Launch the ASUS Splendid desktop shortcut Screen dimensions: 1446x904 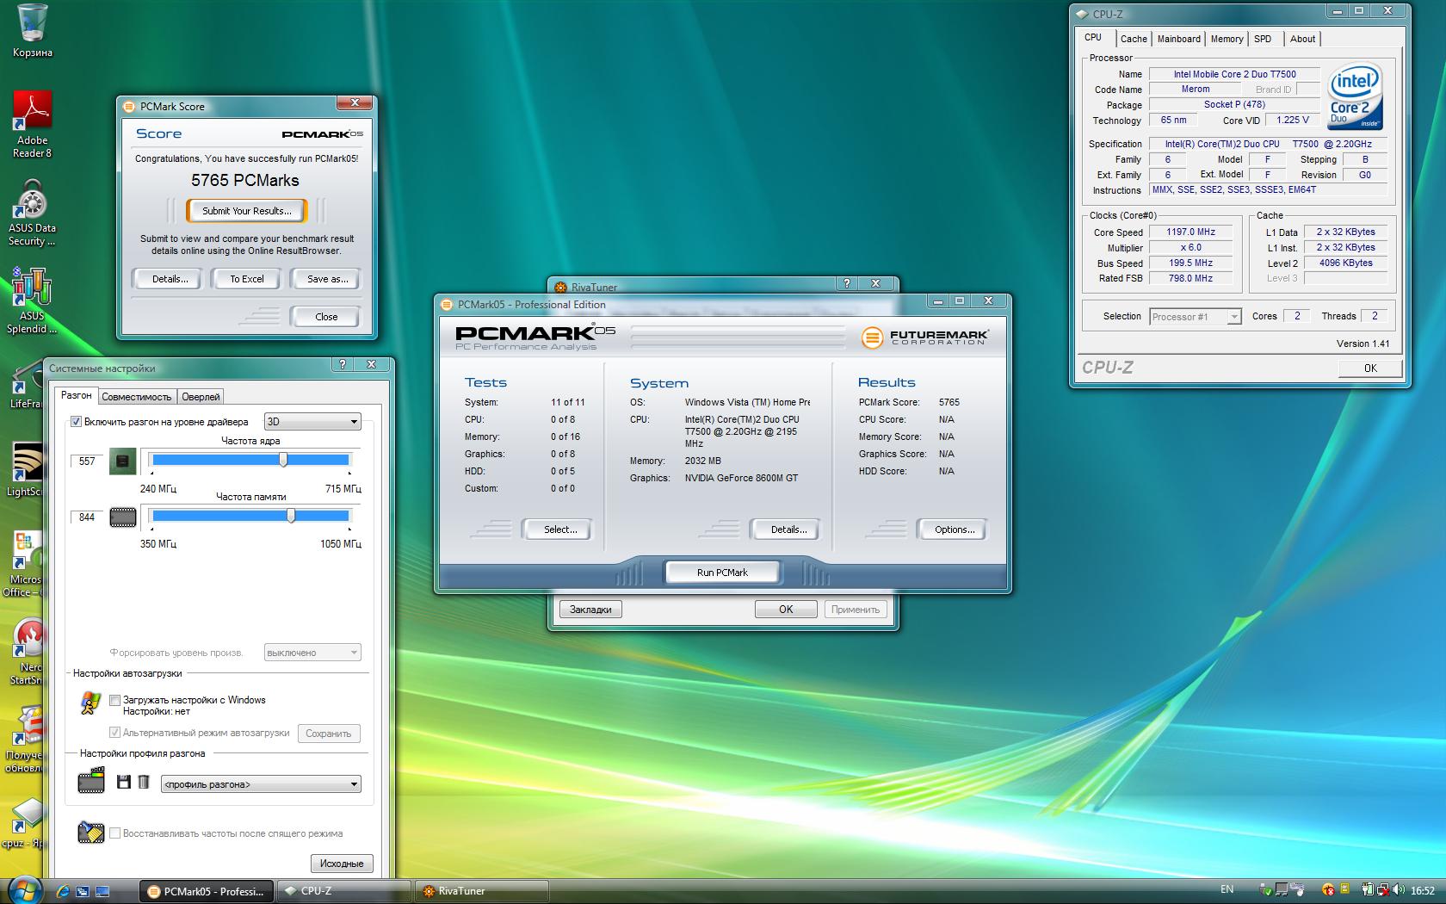(32, 300)
